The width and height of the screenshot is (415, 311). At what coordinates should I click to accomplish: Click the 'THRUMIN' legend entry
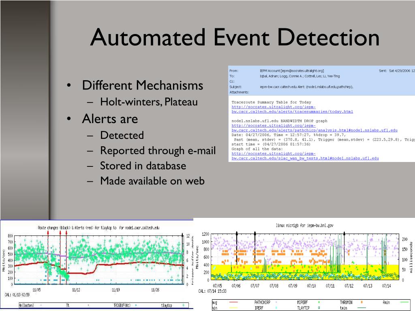[x=346, y=302]
